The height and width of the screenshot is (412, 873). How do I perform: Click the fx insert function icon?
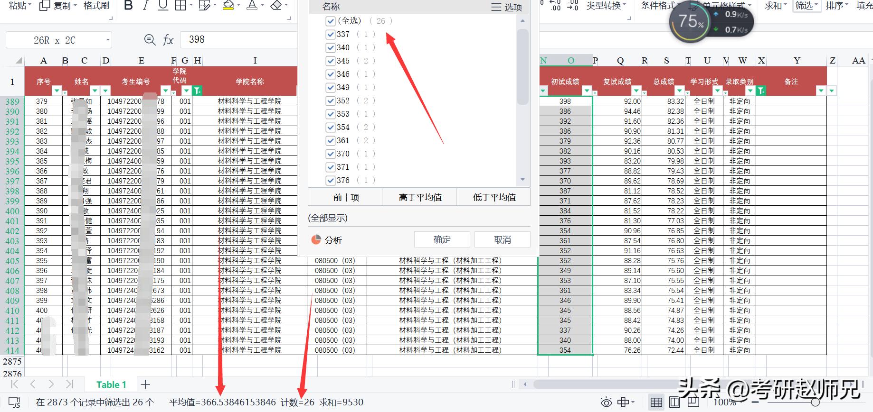(x=168, y=40)
